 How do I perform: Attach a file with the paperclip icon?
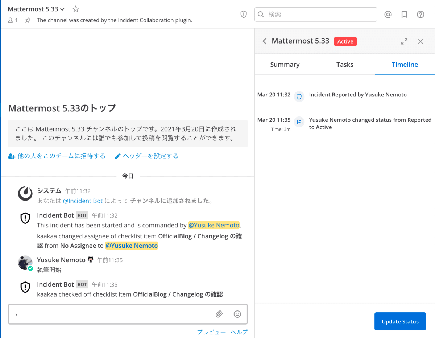pos(219,314)
